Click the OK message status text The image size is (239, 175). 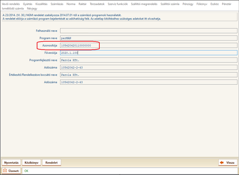[x=26, y=171]
